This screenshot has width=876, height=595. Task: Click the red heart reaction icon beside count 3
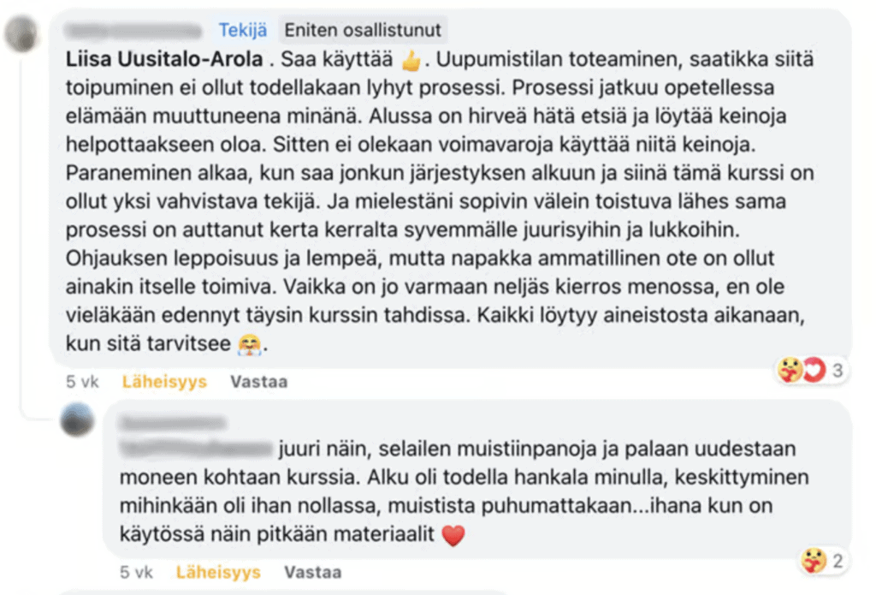click(814, 370)
